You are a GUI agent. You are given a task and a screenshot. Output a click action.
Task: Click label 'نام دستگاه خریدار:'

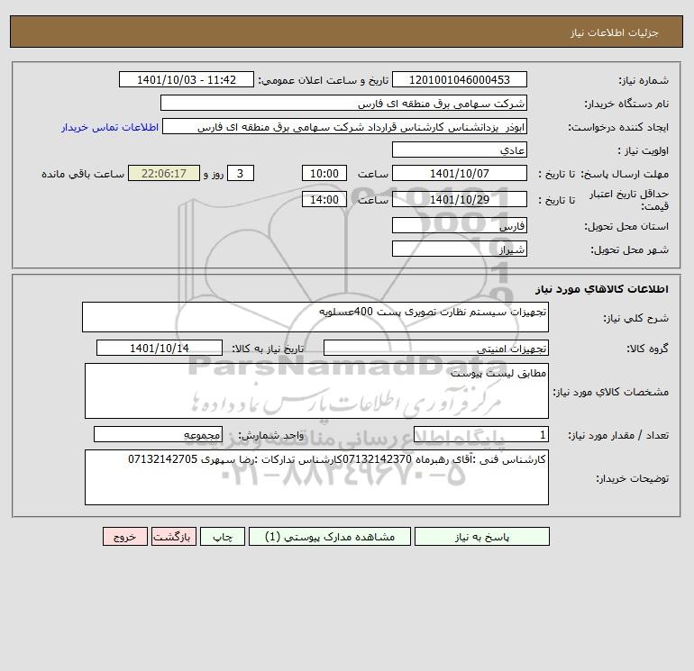pos(626,104)
